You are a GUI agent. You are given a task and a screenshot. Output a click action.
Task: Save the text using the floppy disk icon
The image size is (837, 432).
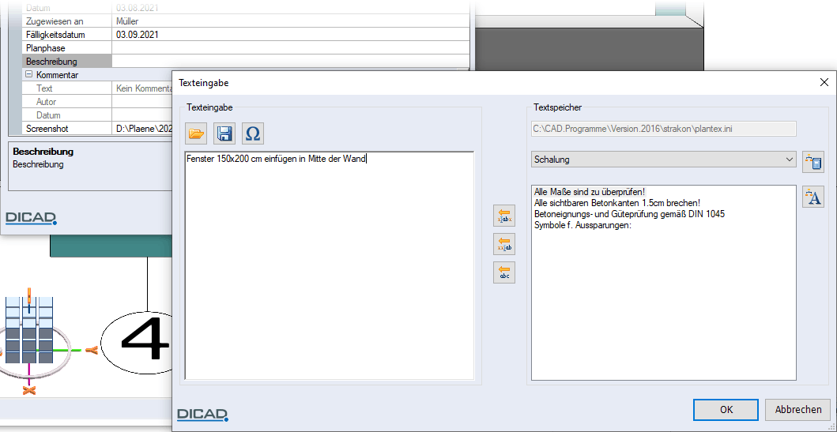(x=224, y=133)
